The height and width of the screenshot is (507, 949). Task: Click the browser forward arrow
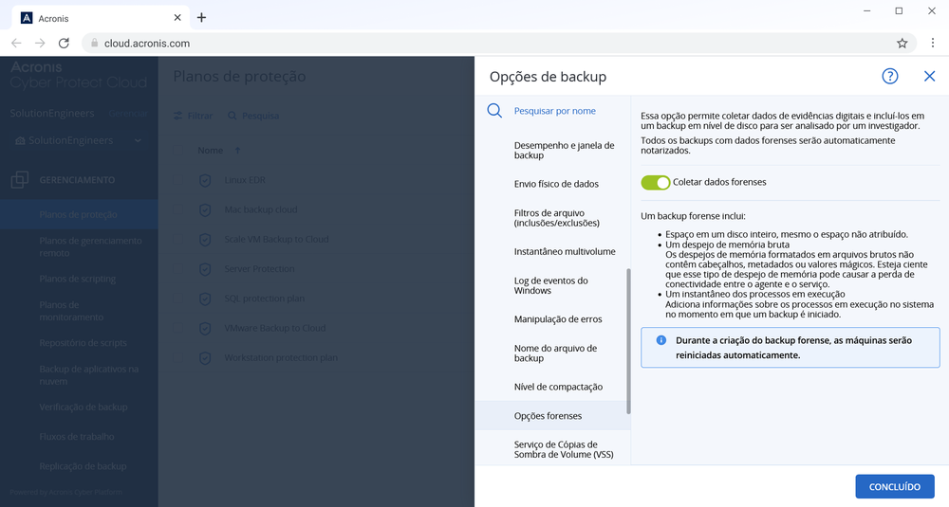40,43
